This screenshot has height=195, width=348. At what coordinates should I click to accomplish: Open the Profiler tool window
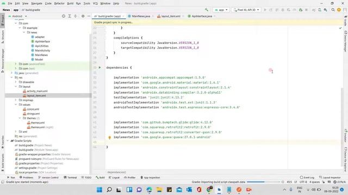(129, 178)
